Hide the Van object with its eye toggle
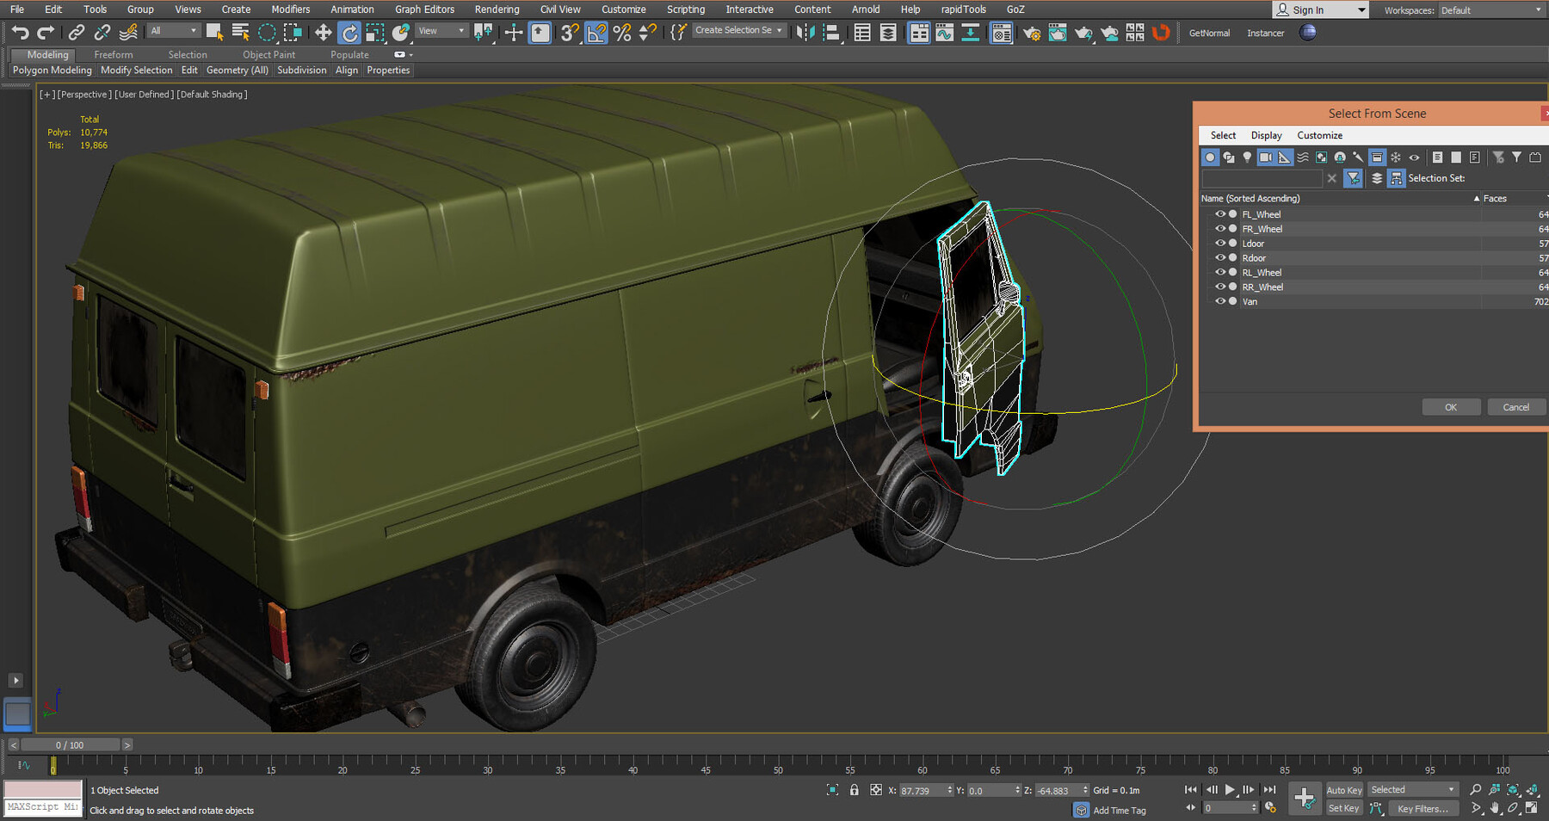 (1220, 301)
